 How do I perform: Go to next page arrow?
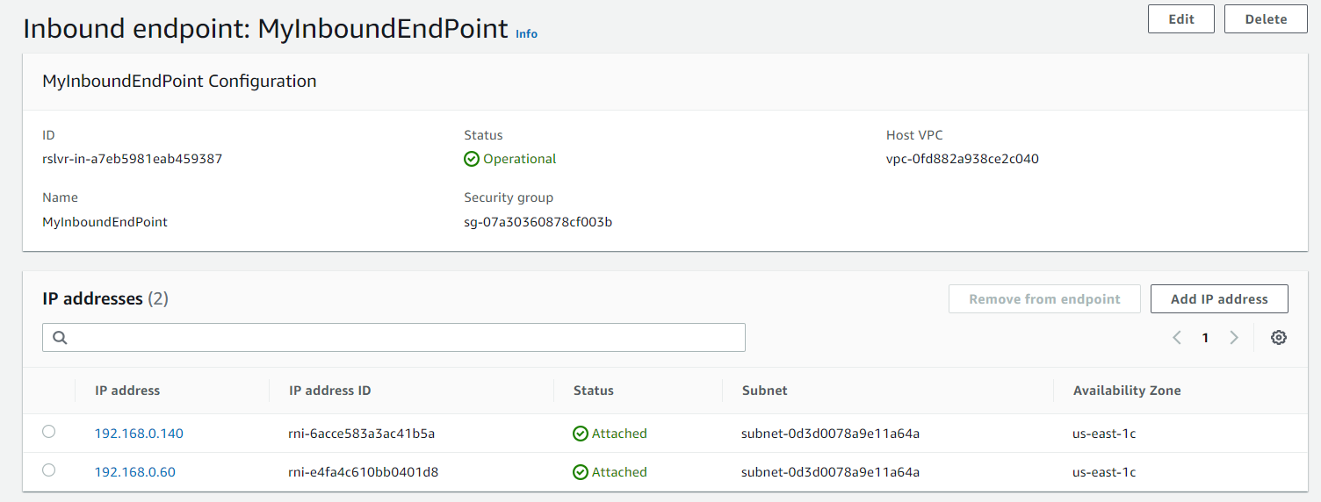pyautogui.click(x=1234, y=338)
